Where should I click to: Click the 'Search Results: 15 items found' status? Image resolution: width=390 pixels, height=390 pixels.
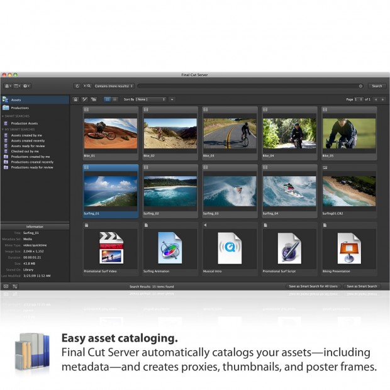coord(152,287)
